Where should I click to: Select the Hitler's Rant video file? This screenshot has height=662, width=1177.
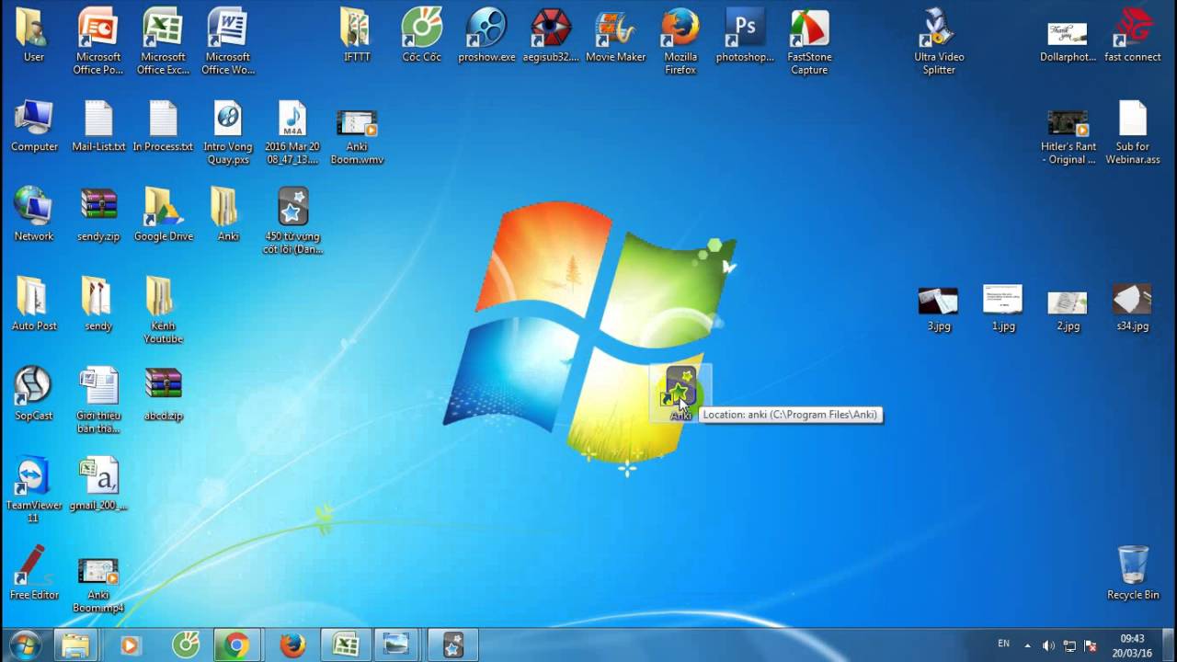click(x=1068, y=135)
